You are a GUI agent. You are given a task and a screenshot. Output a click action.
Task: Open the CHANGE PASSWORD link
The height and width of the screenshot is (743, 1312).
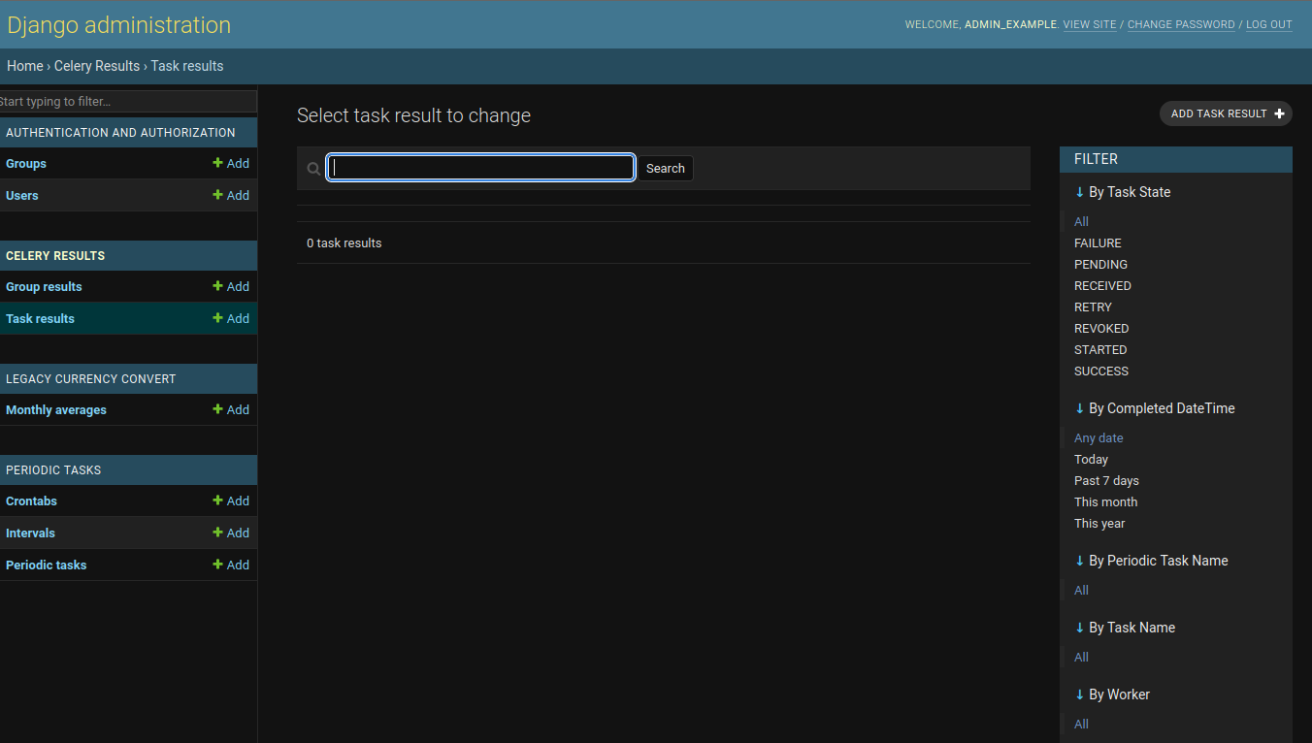1180,24
